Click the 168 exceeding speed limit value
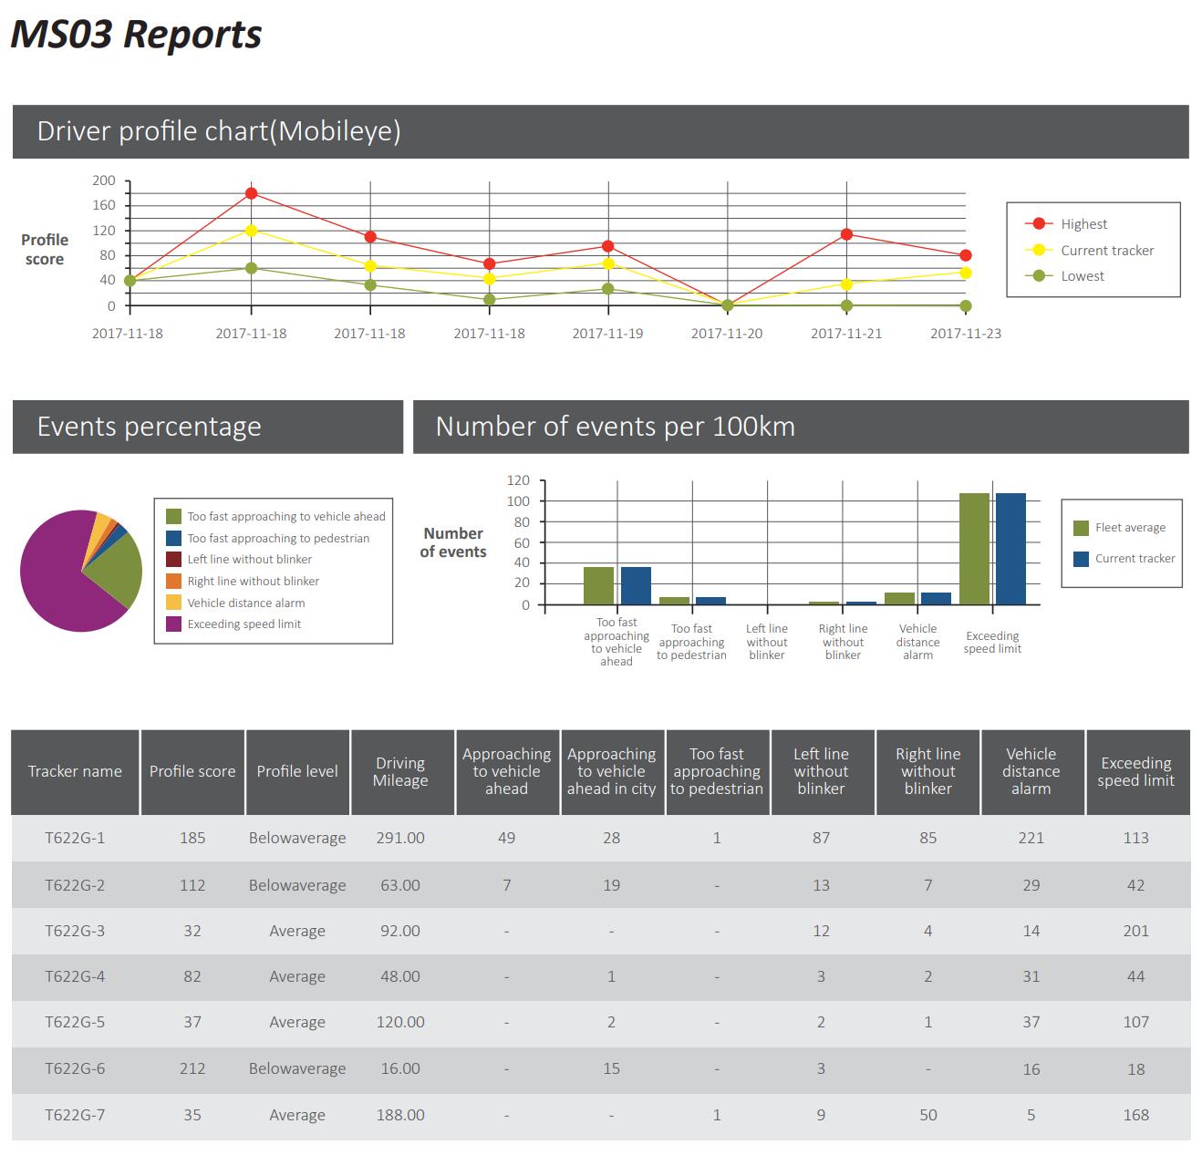 pyautogui.click(x=1135, y=1115)
